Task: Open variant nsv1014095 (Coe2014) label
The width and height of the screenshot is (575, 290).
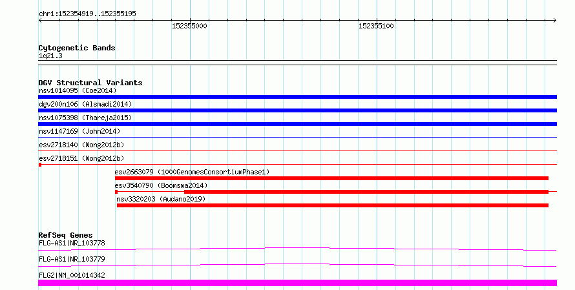Action: coord(78,90)
